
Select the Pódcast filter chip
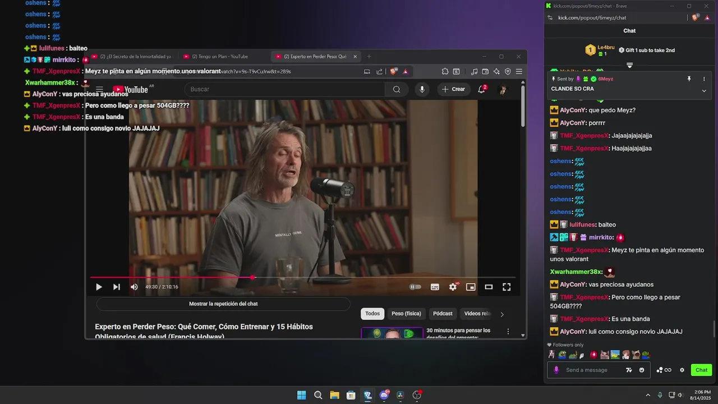coord(443,314)
